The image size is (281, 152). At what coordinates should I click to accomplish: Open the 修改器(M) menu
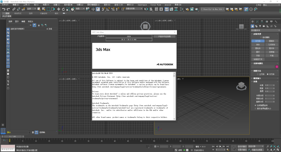(68, 5)
